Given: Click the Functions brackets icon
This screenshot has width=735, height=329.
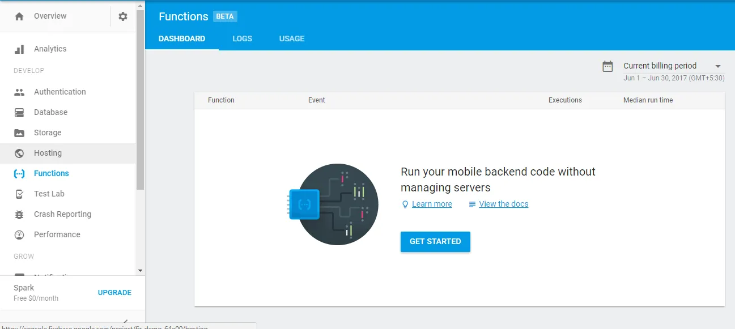Looking at the screenshot, I should pyautogui.click(x=19, y=174).
